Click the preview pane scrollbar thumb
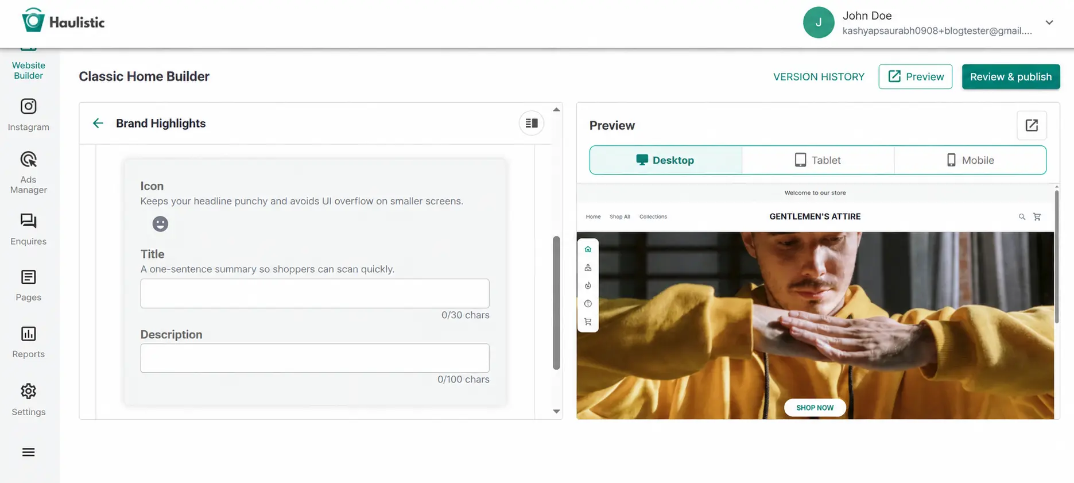 point(1057,257)
